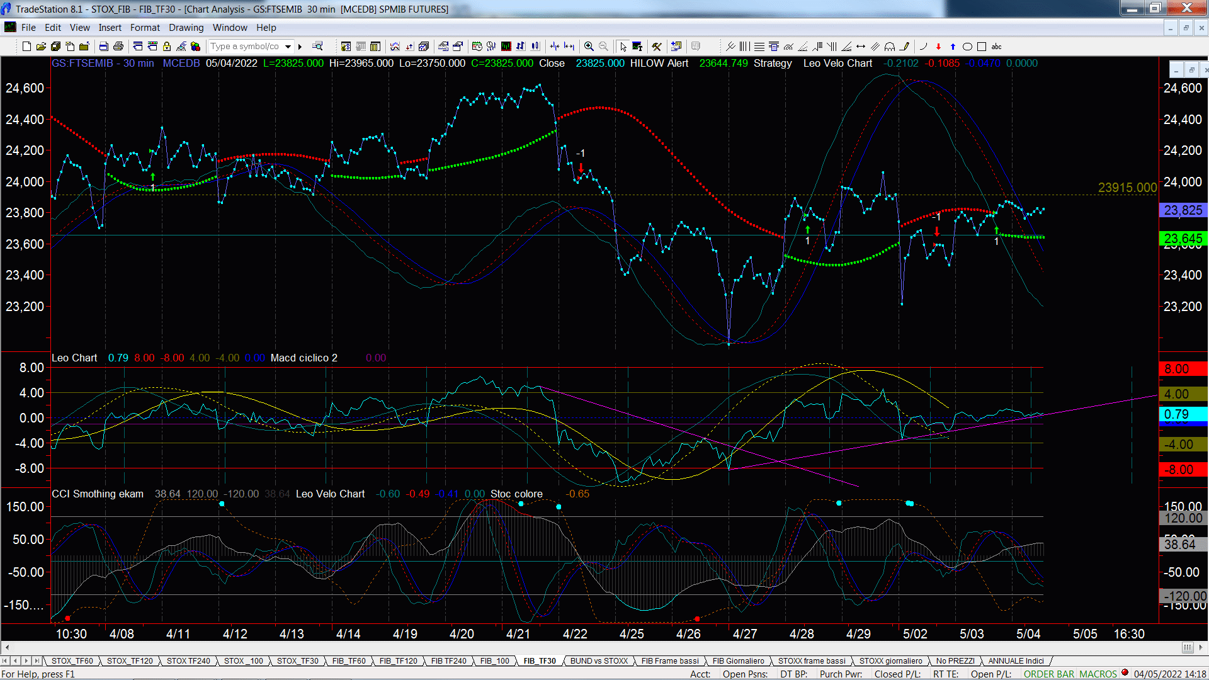Image resolution: width=1209 pixels, height=680 pixels.
Task: Click the New document toolbar icon
Action: coord(26,47)
